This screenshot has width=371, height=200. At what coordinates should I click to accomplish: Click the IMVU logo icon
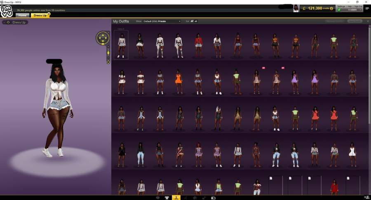(6, 11)
